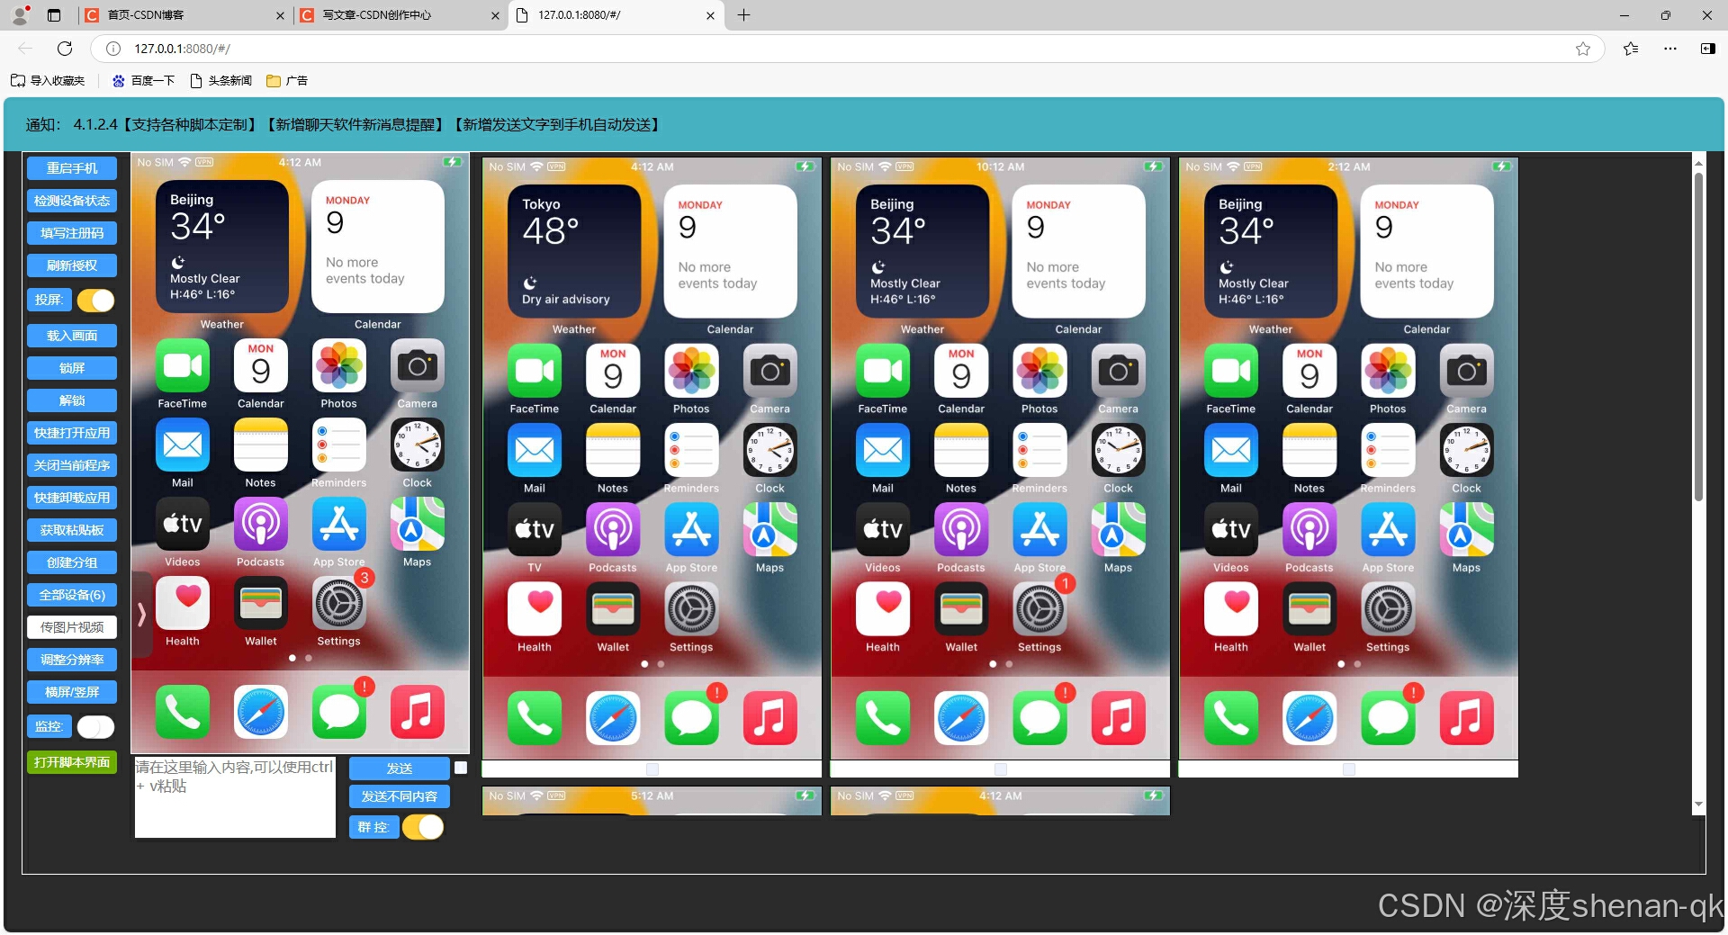Click the 获取粘贴板 button
1728x935 pixels.
(72, 530)
